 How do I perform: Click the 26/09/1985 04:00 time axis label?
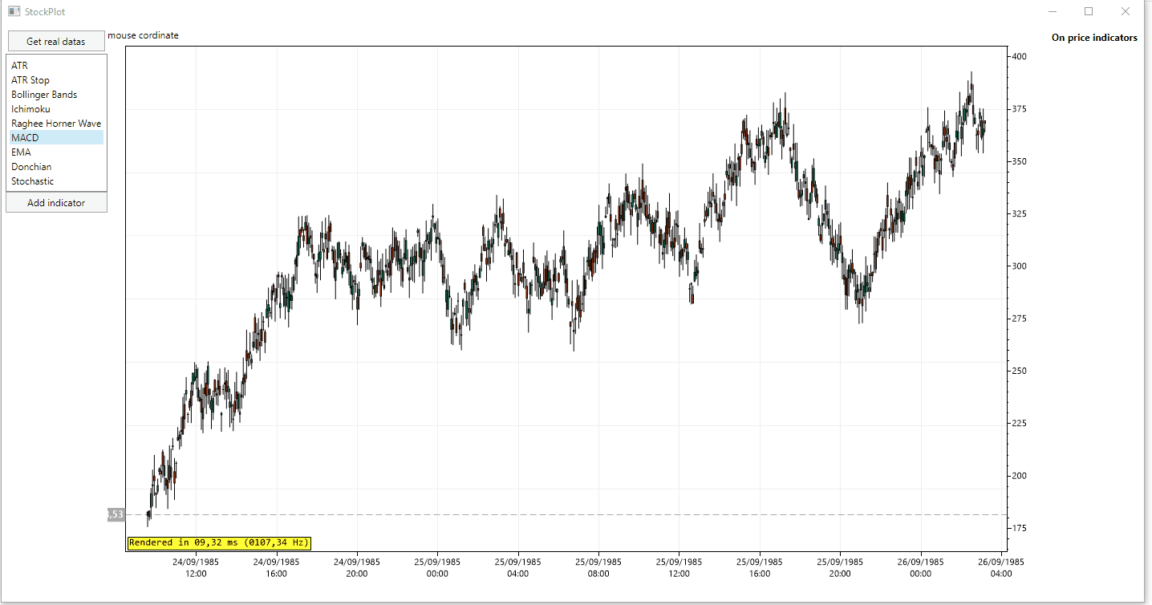(x=1001, y=568)
